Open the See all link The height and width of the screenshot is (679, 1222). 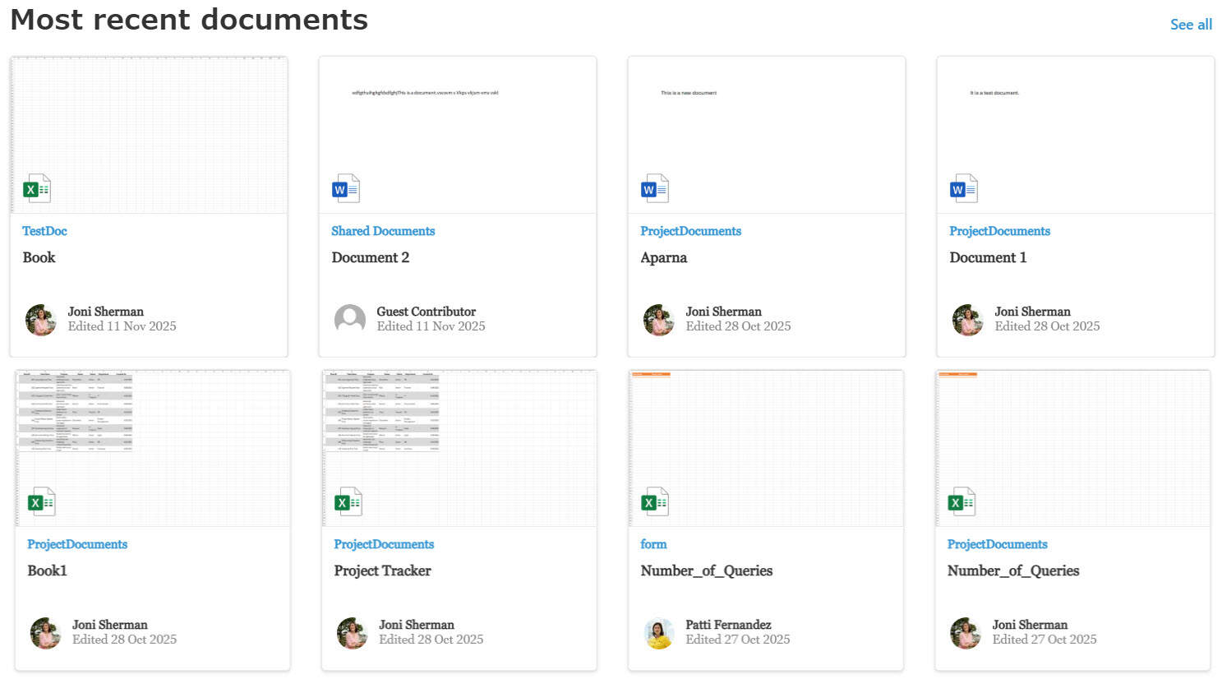pyautogui.click(x=1191, y=24)
